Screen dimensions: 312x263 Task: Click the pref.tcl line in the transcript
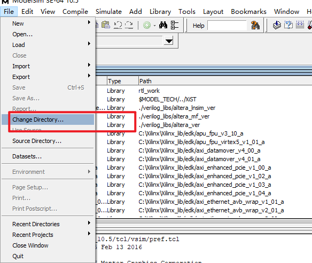138,239
